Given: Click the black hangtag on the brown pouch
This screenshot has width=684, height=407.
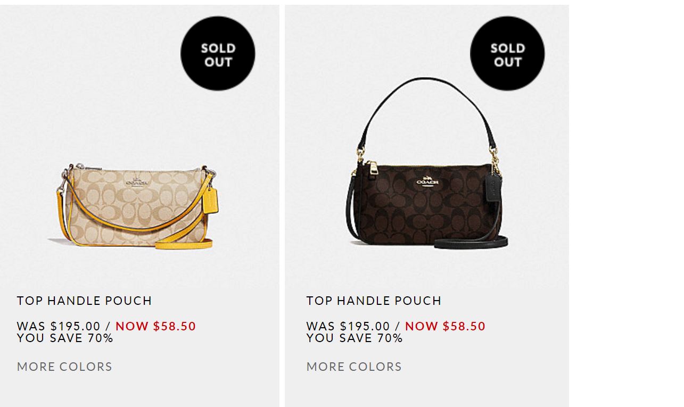Looking at the screenshot, I should tap(493, 188).
